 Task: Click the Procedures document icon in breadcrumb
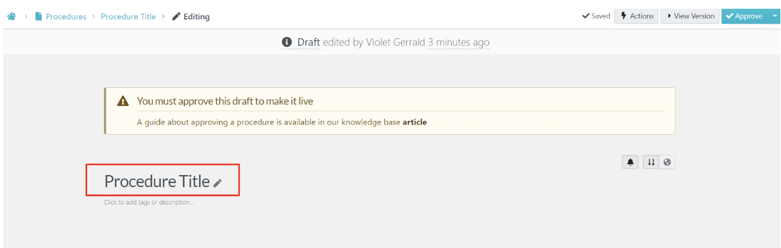point(39,17)
